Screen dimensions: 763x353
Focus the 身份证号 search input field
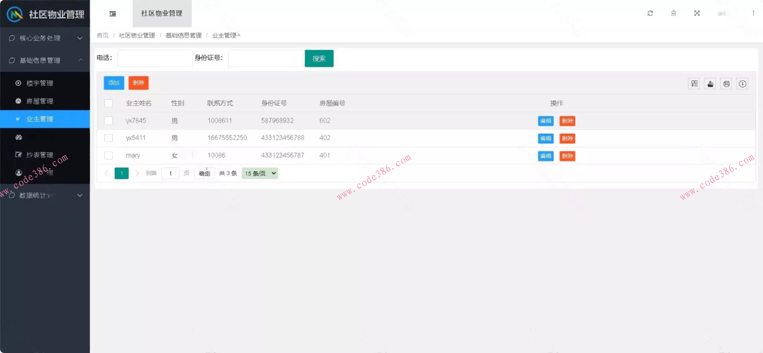click(x=266, y=59)
